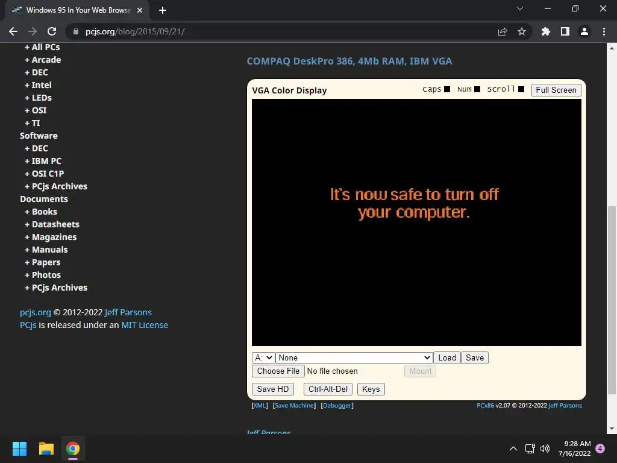Click the Keys button
This screenshot has width=617, height=463.
click(x=371, y=389)
